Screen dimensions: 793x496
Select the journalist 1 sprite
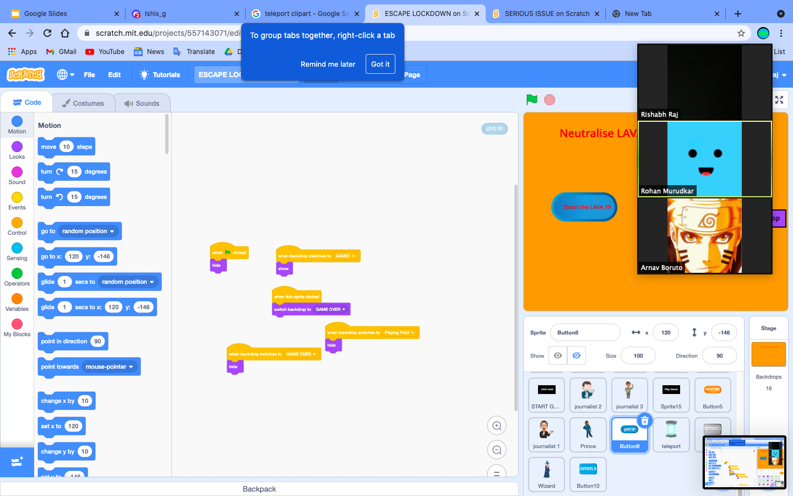[546, 434]
